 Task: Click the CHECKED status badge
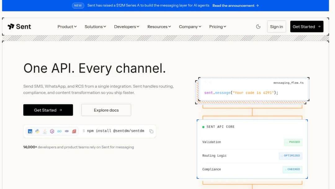pyautogui.click(x=292, y=169)
